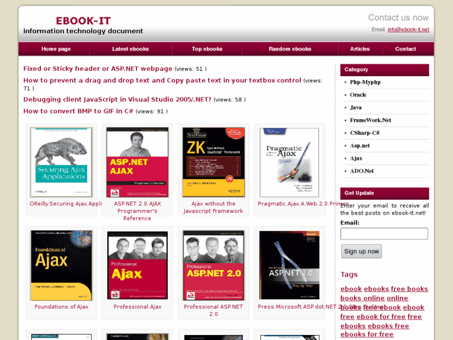This screenshot has height=340, width=453.
Task: Click the Pragmatic Ajax book cover
Action: tap(289, 162)
